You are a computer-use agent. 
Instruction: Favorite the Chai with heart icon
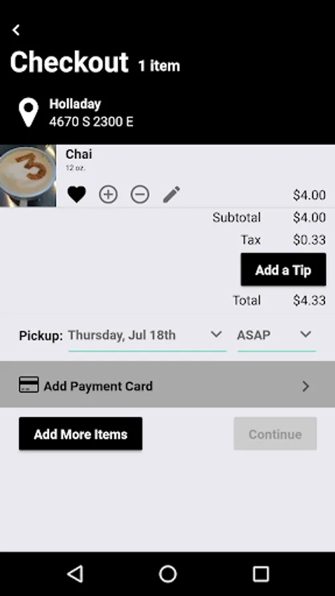point(77,195)
